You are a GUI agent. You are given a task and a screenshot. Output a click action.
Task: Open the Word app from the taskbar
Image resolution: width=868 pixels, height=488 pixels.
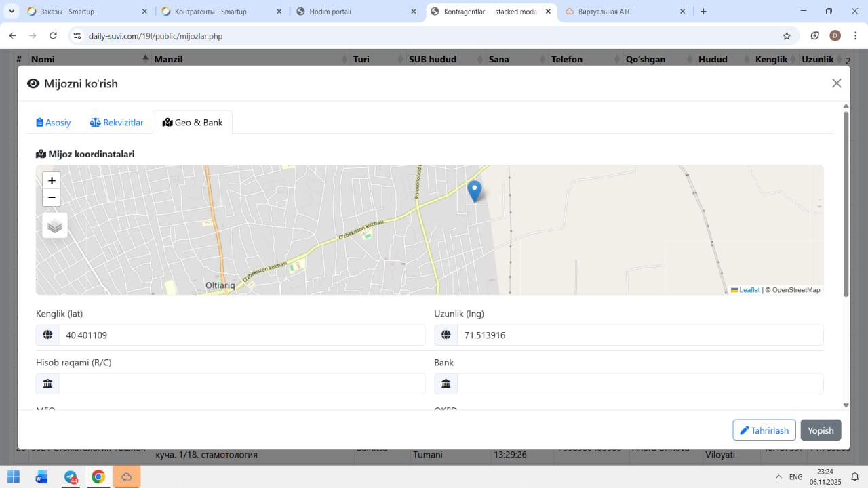coord(42,476)
